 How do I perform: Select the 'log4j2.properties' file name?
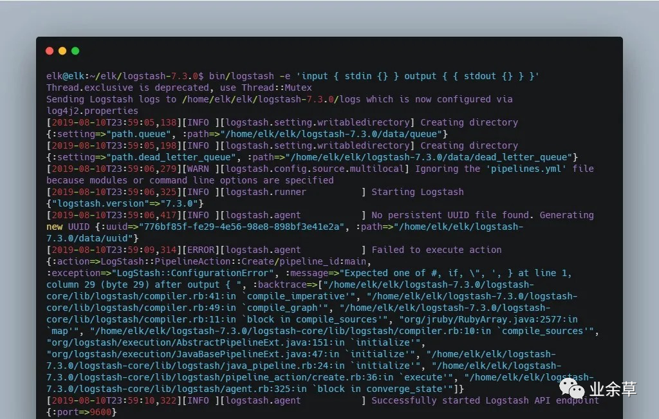pyautogui.click(x=93, y=111)
